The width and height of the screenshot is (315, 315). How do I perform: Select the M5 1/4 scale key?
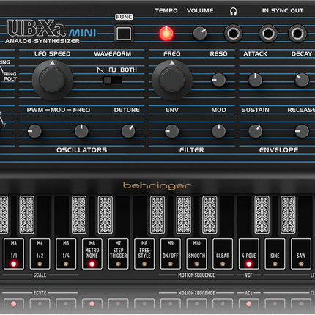(x=66, y=253)
